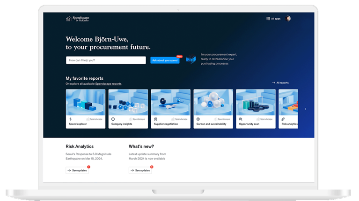Viewport: 359px width, 201px height.
Task: Click the Carbon and sustainability globe icon
Action: [x=198, y=119]
